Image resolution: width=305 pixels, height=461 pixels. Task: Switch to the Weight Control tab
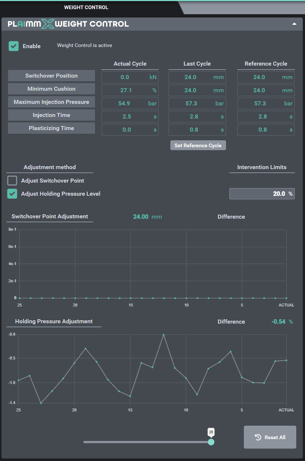86,7
